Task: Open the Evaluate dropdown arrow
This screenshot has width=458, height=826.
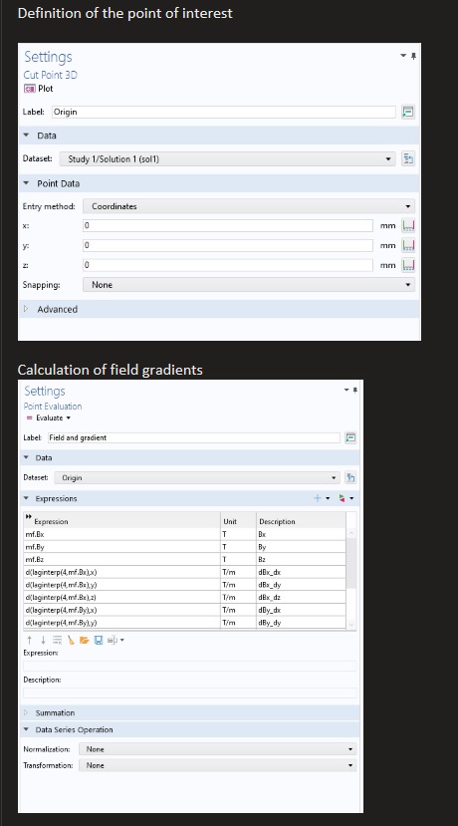Action: (x=69, y=417)
